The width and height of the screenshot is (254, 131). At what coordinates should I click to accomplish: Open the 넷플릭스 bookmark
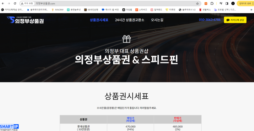205,10
